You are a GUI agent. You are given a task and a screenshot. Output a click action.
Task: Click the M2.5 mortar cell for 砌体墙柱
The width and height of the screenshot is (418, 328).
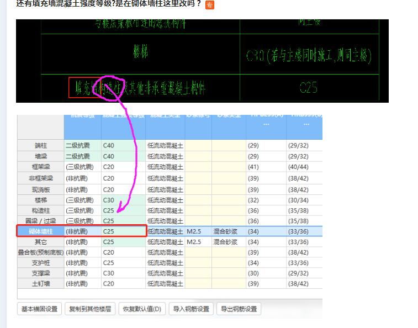[198, 231]
